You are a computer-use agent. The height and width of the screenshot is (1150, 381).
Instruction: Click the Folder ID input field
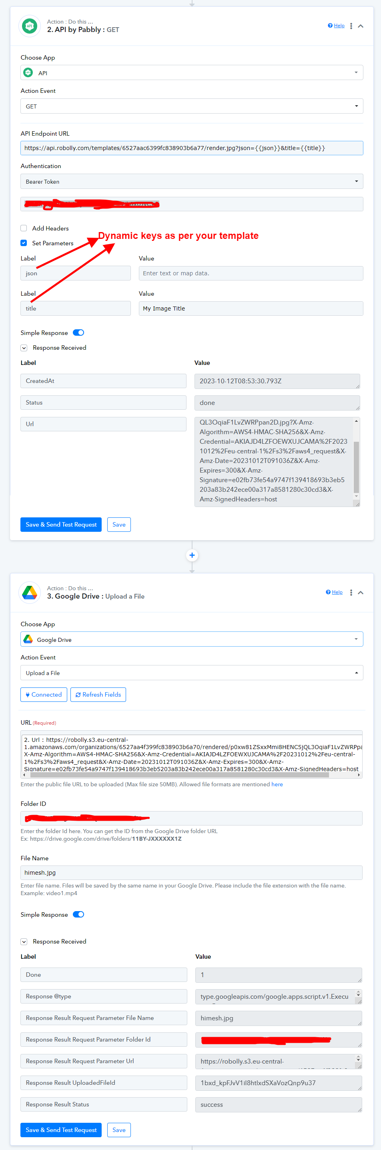tap(192, 818)
